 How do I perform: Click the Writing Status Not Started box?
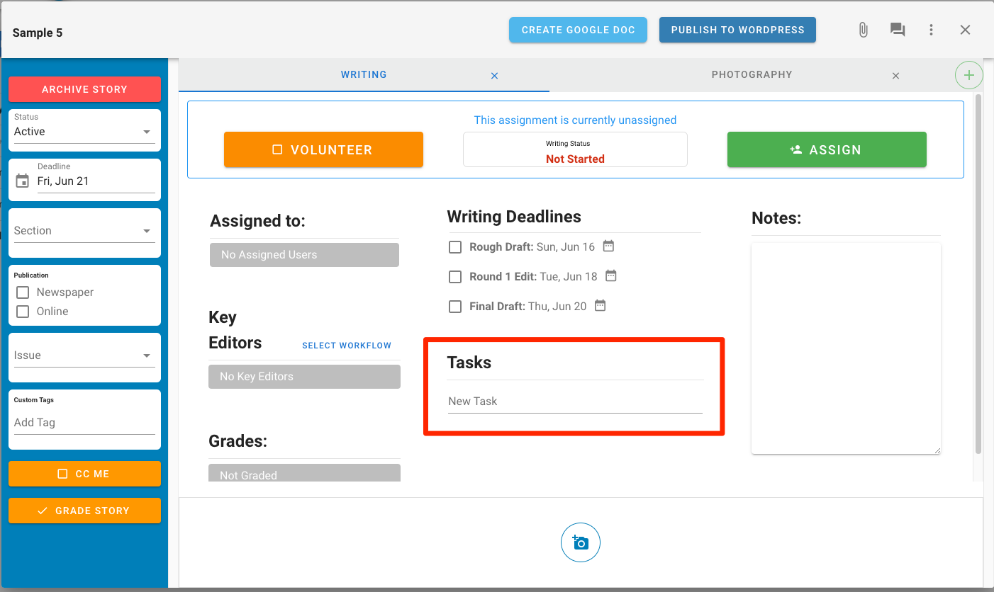575,149
